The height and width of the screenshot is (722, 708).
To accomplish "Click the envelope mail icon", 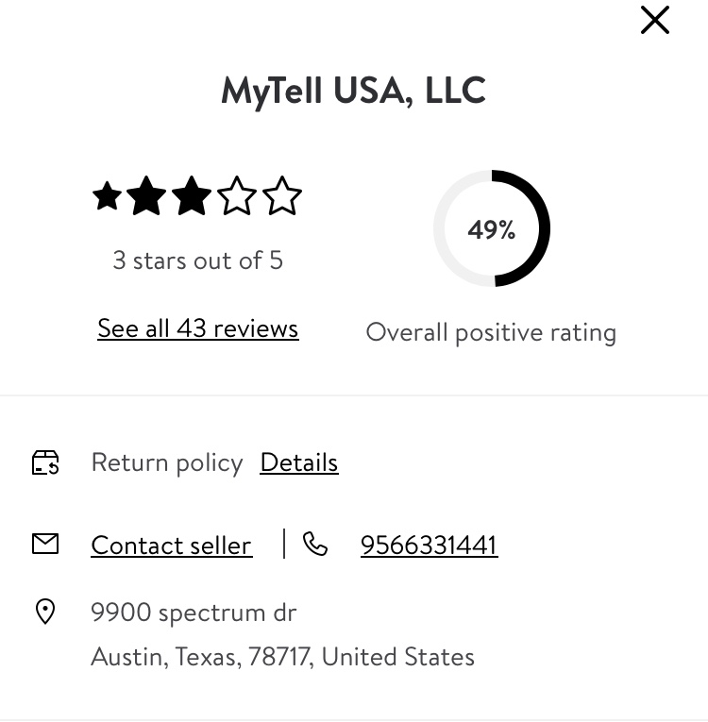I will [x=45, y=544].
